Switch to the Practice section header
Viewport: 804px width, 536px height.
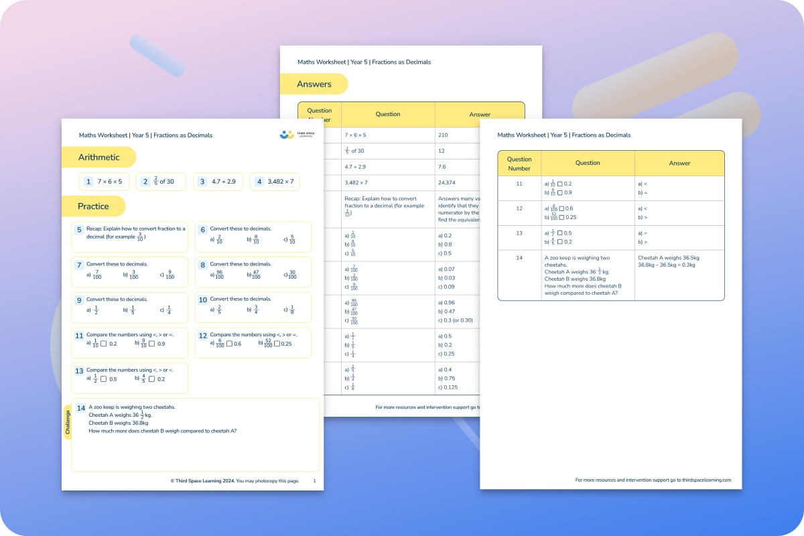pyautogui.click(x=94, y=206)
